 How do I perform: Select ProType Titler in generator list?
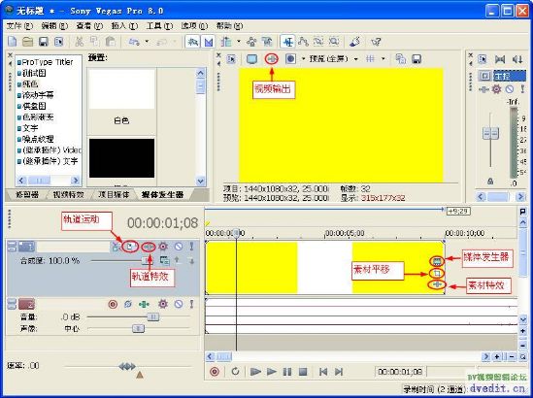(x=48, y=62)
